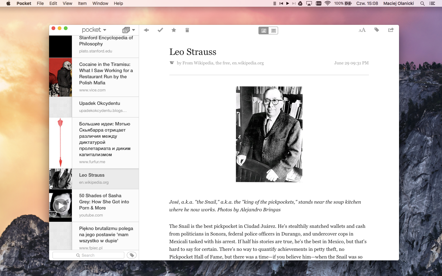Archive article with the checkmark icon
Screen dimensions: 442x276
160,30
